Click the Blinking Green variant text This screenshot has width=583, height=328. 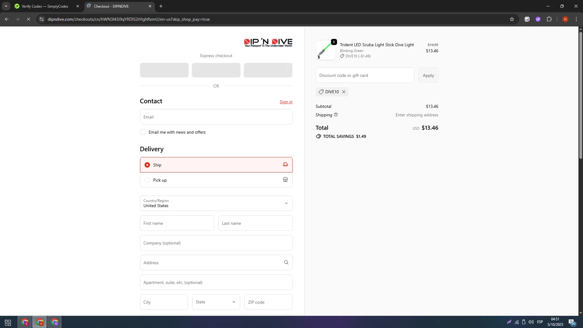point(352,51)
